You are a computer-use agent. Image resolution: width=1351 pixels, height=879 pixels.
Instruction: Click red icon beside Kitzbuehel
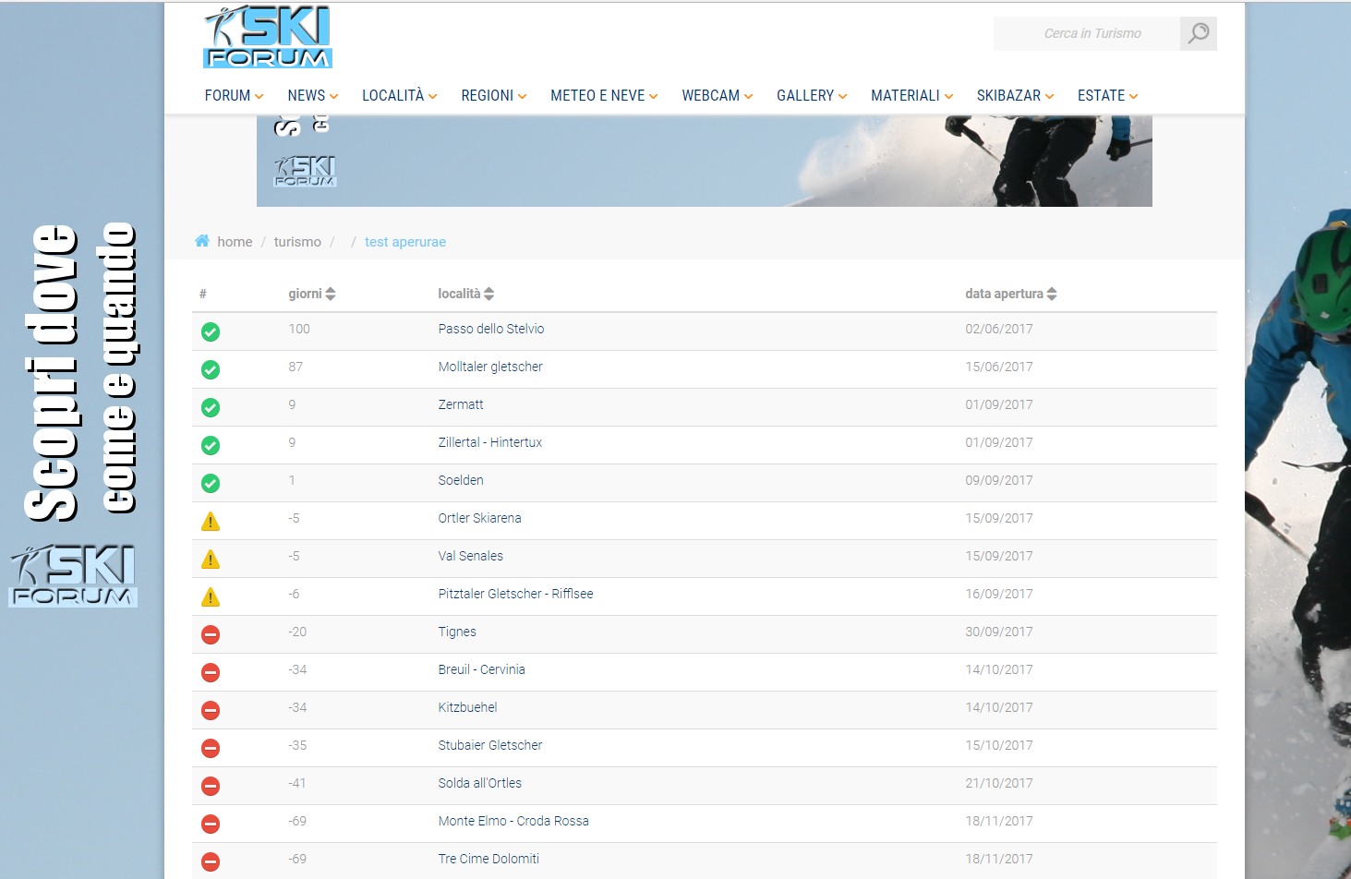[x=211, y=710]
